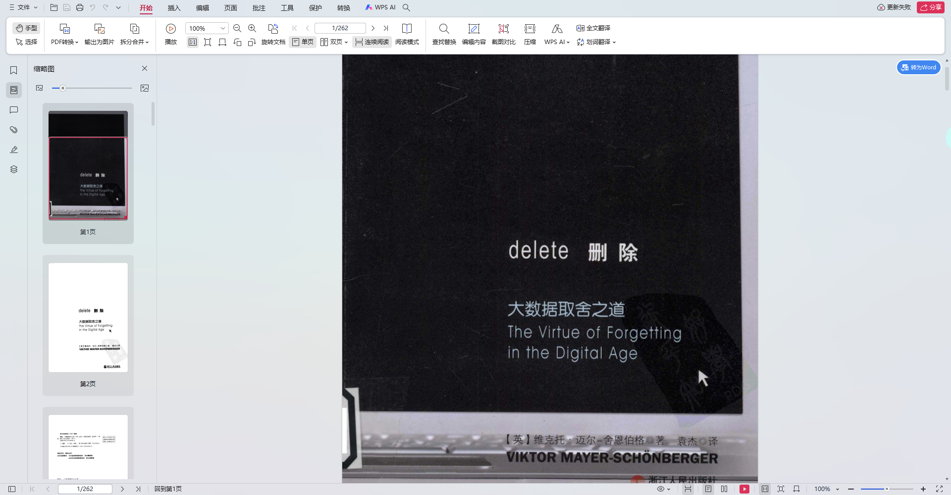951x495 pixels.
Task: Open the Find and Replace tool
Action: [x=444, y=29]
